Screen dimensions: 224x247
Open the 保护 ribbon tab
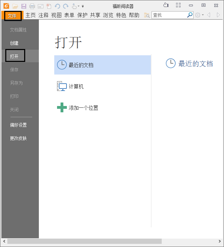82,15
